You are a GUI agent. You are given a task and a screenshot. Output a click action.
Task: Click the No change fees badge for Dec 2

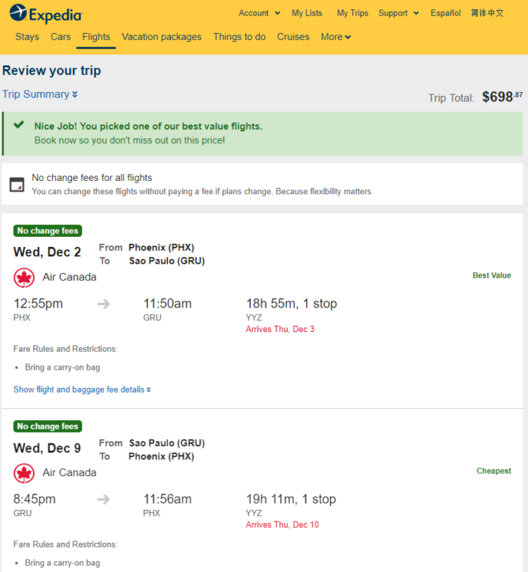pos(47,231)
